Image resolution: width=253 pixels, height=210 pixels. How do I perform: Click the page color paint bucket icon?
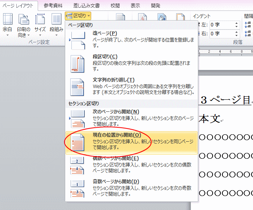[x=162, y=17]
